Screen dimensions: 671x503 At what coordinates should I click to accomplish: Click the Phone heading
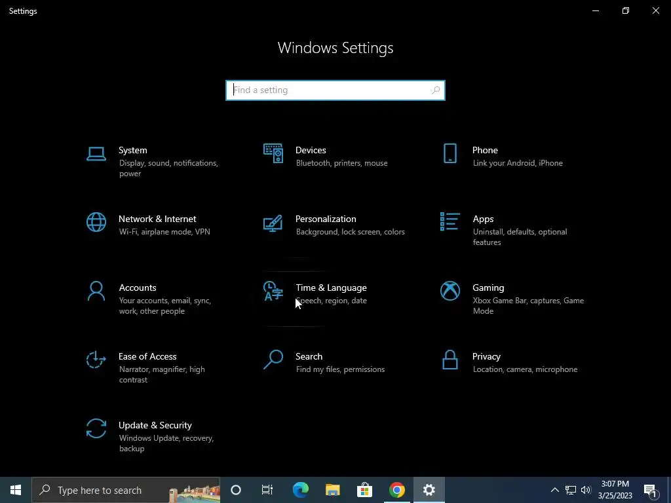[485, 150]
